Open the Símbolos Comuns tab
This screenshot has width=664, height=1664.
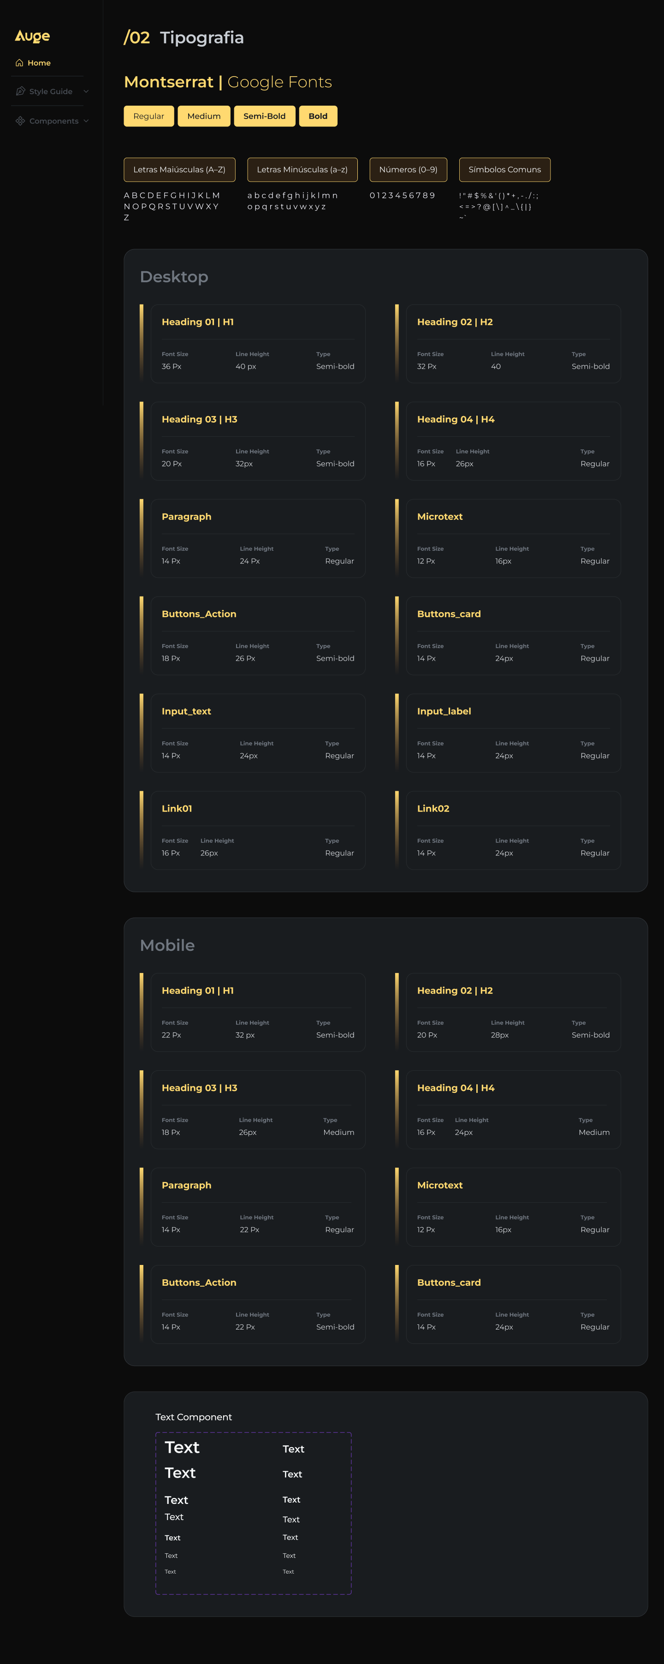click(505, 170)
